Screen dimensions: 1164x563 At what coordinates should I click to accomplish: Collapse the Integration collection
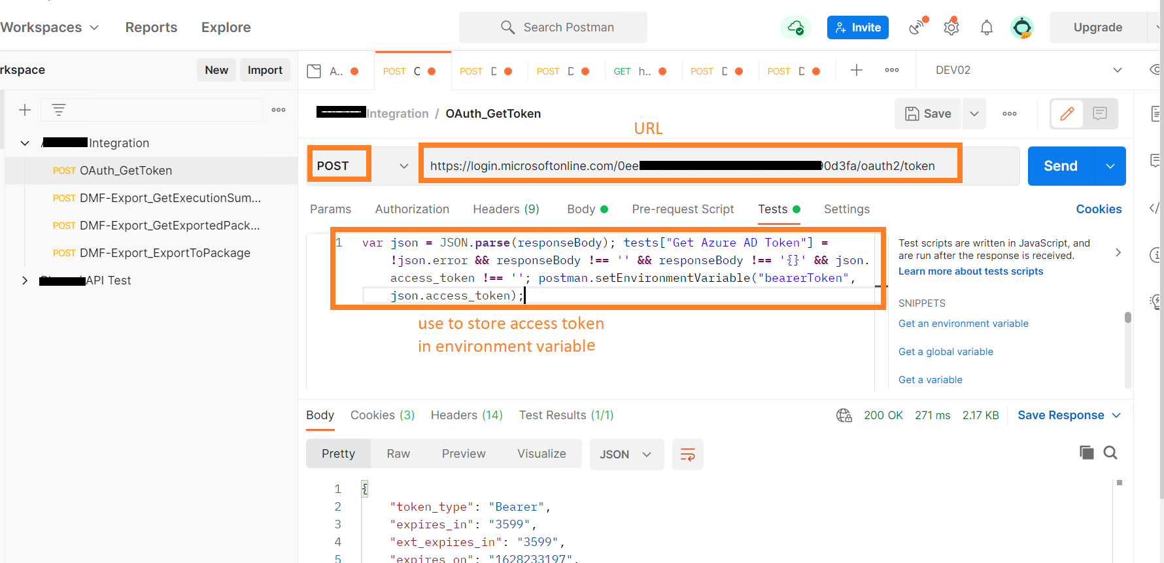[x=25, y=143]
